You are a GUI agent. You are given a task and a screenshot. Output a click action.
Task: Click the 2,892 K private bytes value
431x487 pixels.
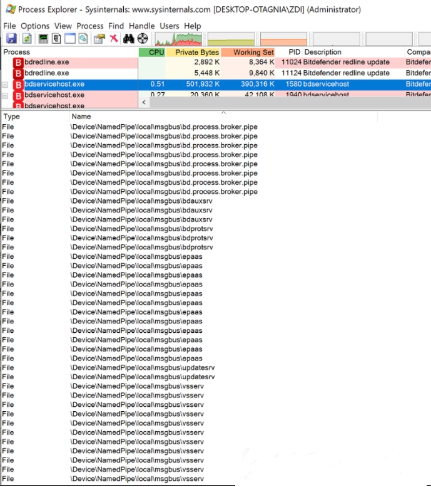tap(207, 62)
